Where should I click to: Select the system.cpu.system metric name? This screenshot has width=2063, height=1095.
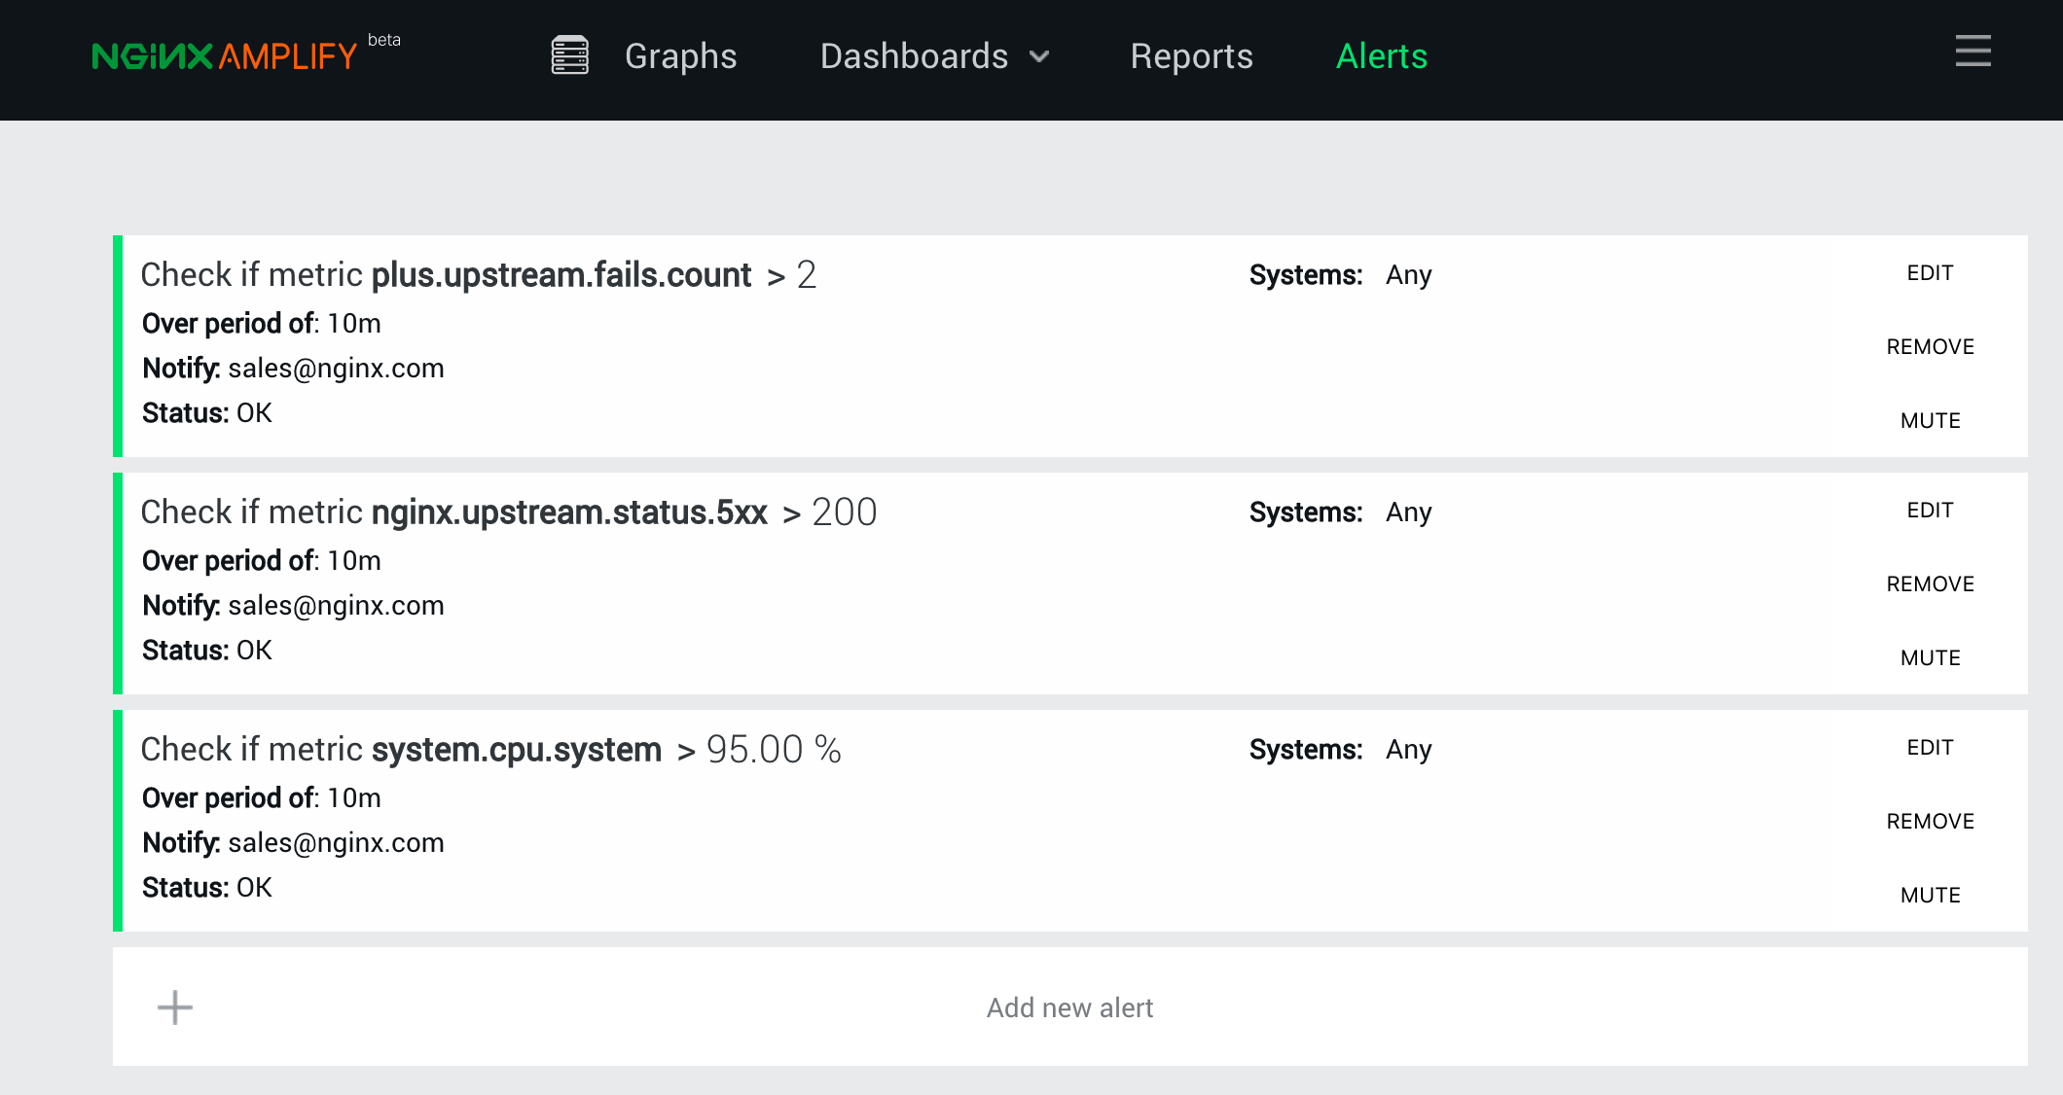[x=517, y=750]
